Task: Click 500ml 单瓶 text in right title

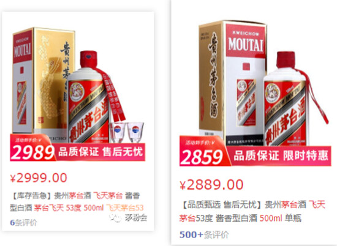Action: (281, 218)
